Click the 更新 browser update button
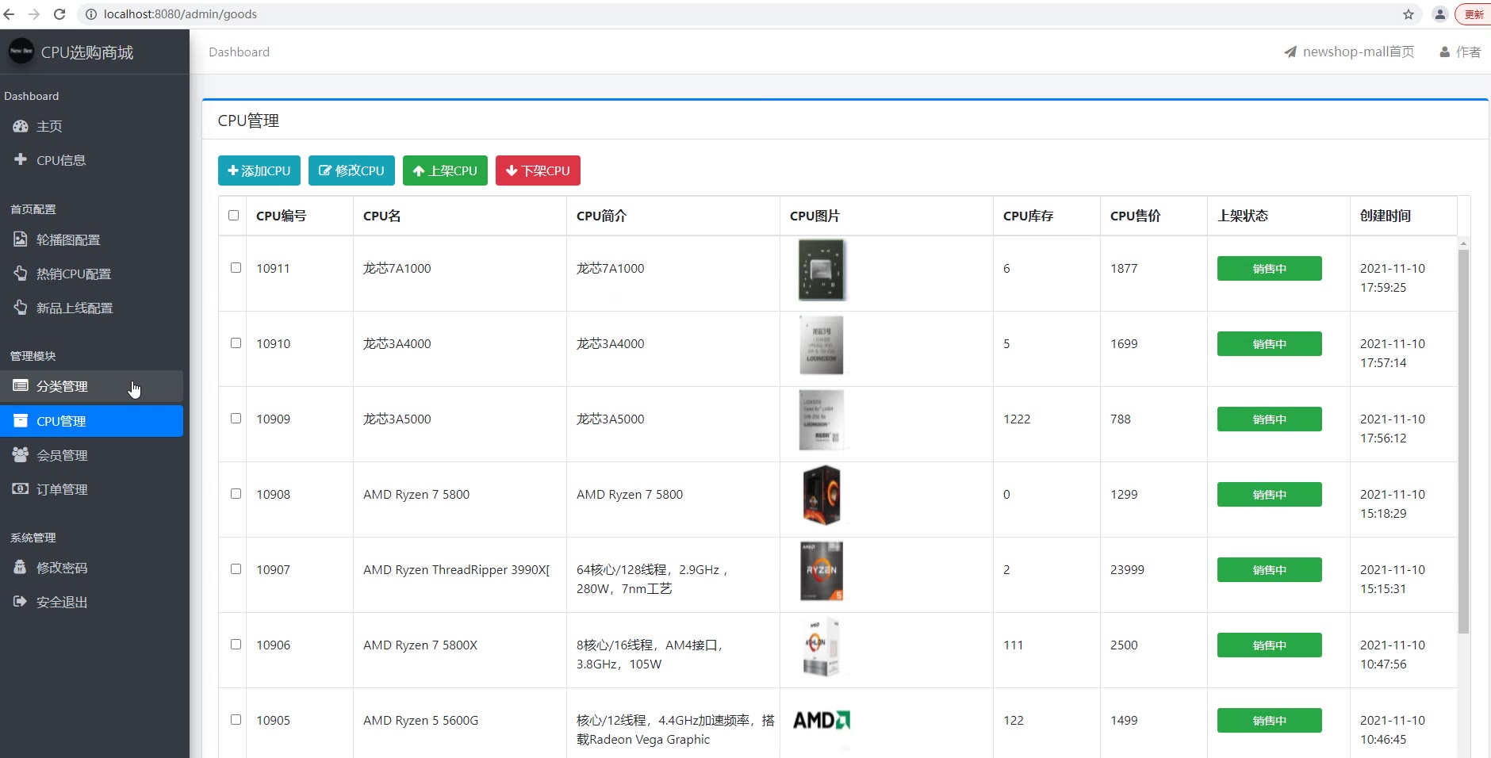The image size is (1491, 758). pyautogui.click(x=1474, y=14)
